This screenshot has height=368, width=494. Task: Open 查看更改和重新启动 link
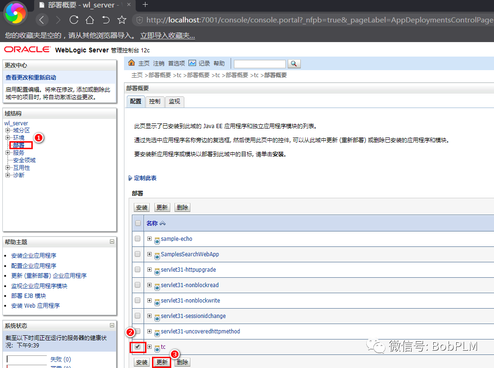click(31, 78)
